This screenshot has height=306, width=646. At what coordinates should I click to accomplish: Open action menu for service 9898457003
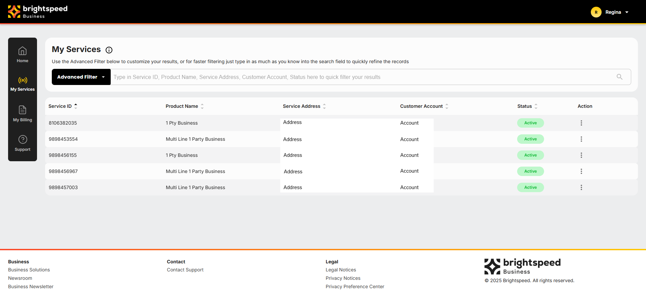click(x=581, y=187)
